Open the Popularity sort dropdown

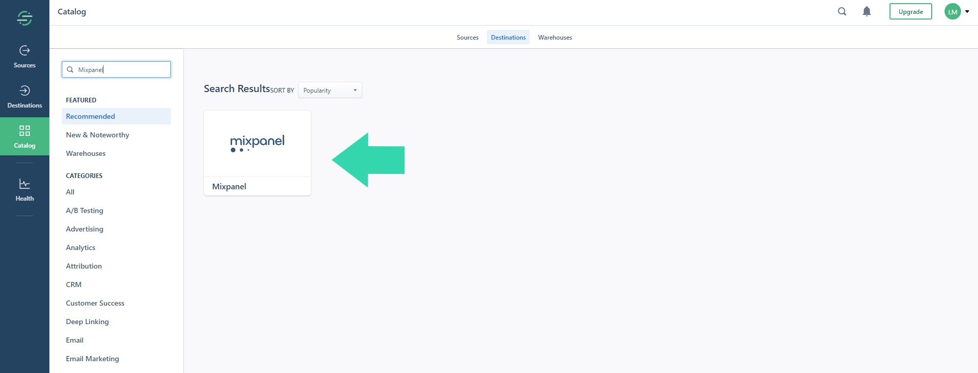coord(330,90)
